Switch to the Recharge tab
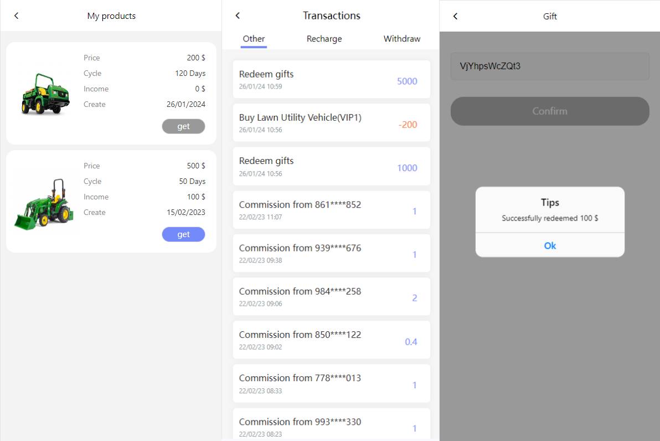Viewport: 660px width, 441px height. pos(324,39)
